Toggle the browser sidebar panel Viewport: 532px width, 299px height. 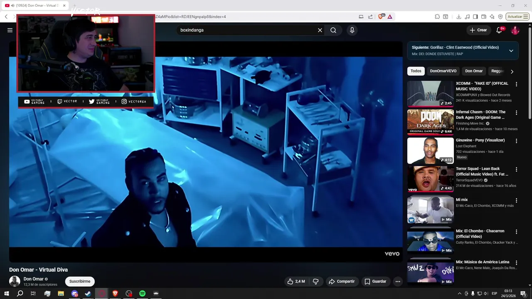click(475, 17)
